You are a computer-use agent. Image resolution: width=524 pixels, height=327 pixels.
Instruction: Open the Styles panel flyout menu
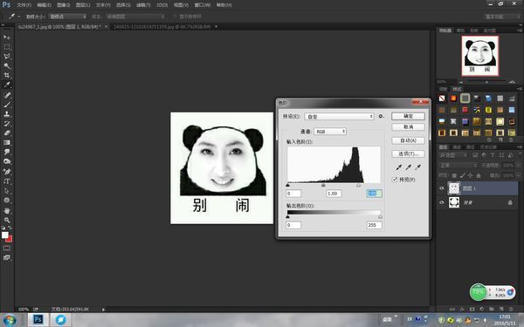click(519, 89)
